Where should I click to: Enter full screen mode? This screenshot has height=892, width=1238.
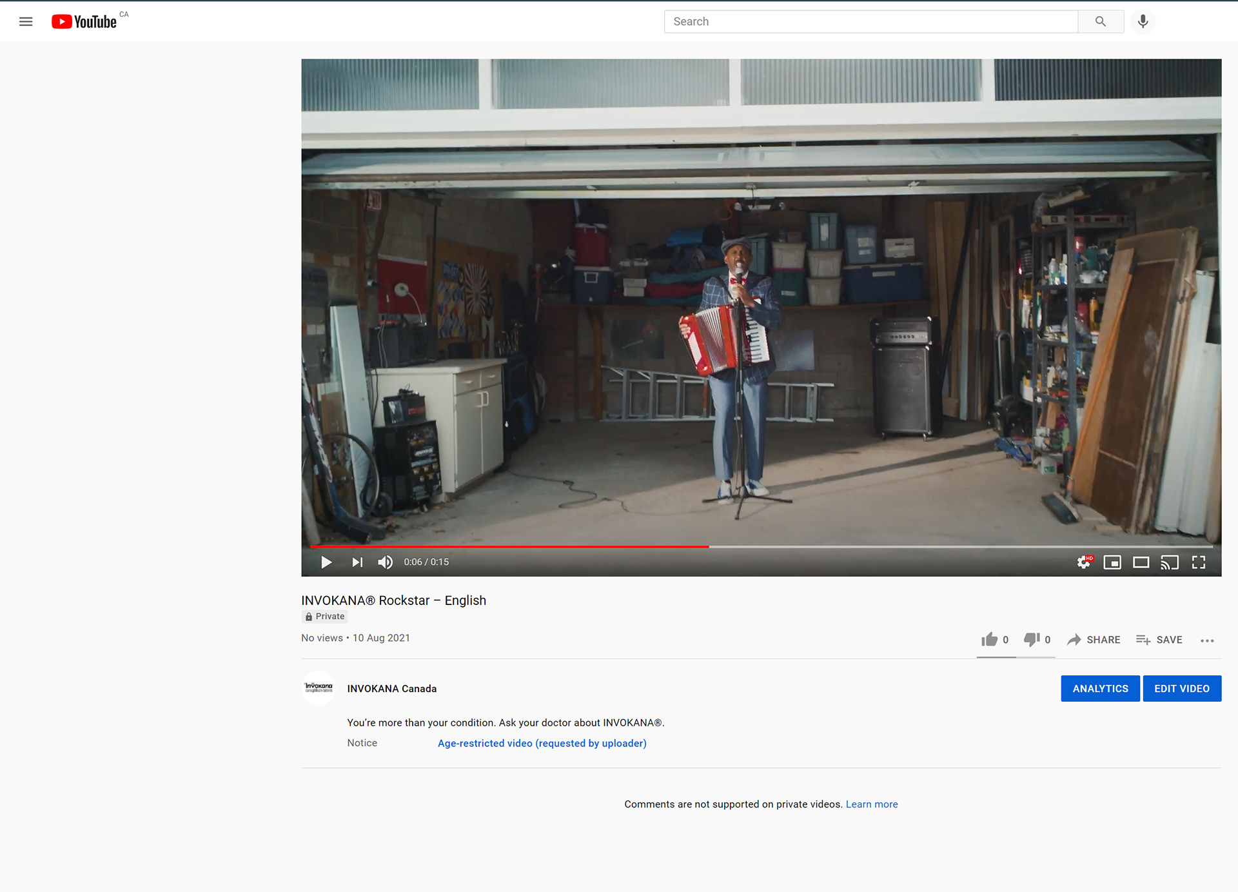coord(1198,562)
